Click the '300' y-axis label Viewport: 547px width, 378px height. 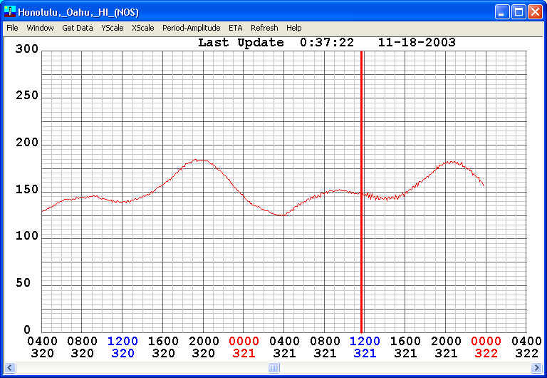pyautogui.click(x=27, y=49)
